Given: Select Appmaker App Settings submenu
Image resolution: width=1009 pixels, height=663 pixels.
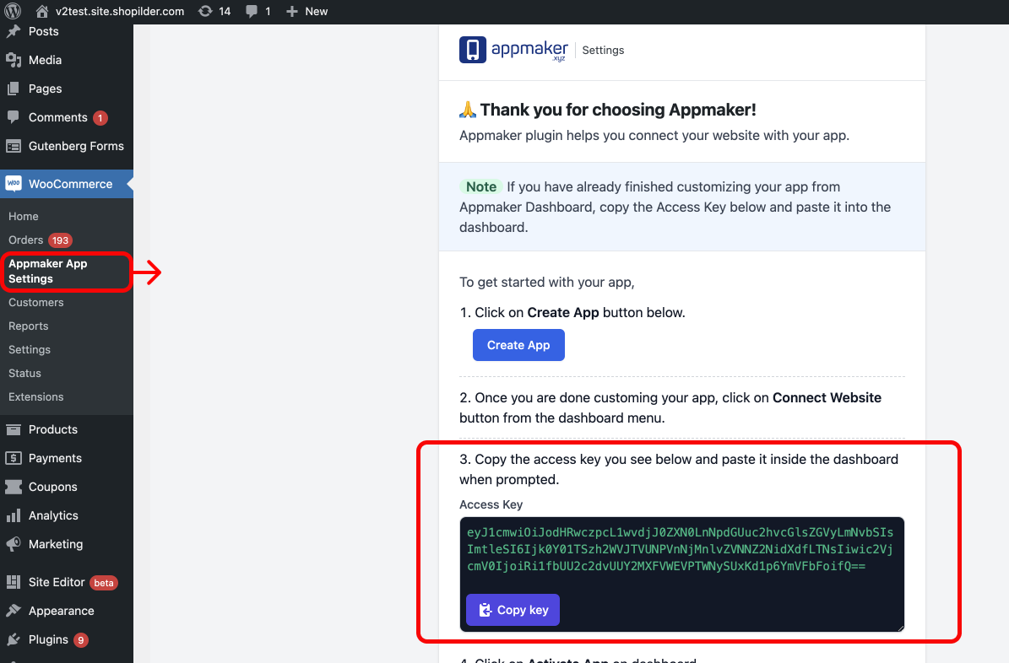Looking at the screenshot, I should click(66, 272).
